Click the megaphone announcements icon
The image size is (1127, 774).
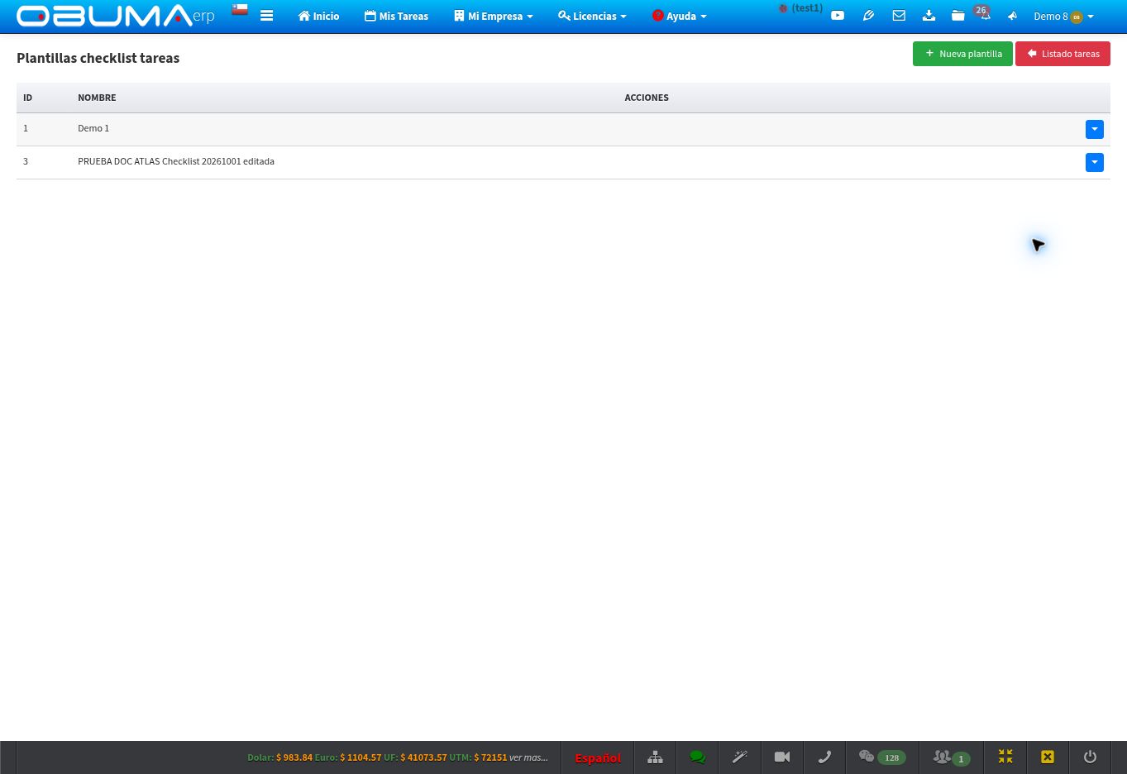tap(1012, 16)
